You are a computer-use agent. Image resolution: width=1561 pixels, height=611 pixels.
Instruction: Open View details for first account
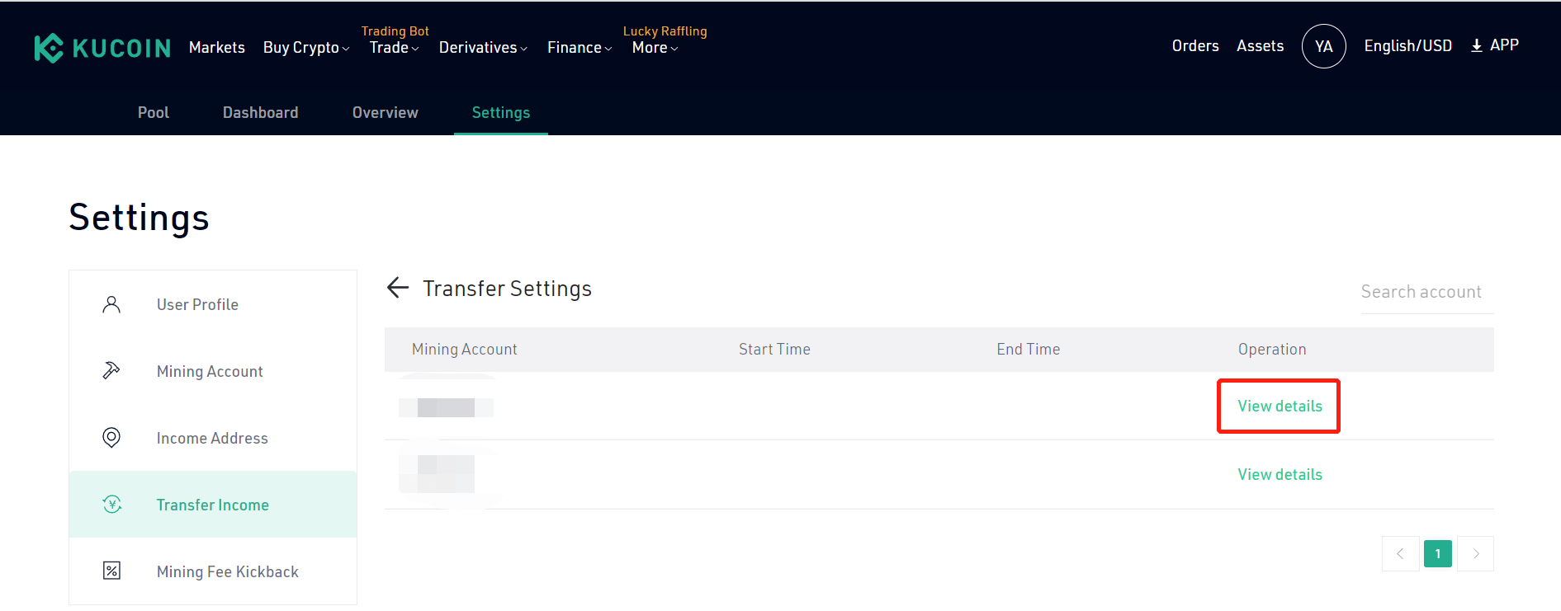coord(1280,406)
